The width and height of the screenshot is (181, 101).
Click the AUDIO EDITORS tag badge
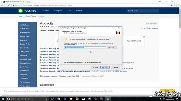pyautogui.click(x=151, y=24)
